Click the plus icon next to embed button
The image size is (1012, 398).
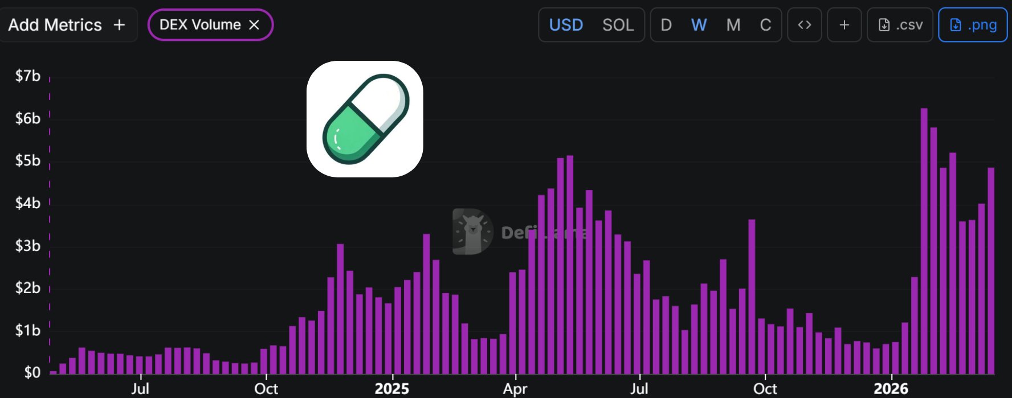click(x=844, y=25)
